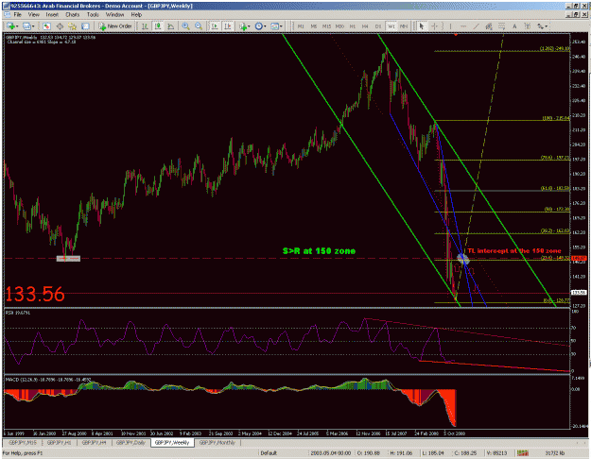
Task: Select the Text (A) tool
Action: pyautogui.click(x=514, y=26)
